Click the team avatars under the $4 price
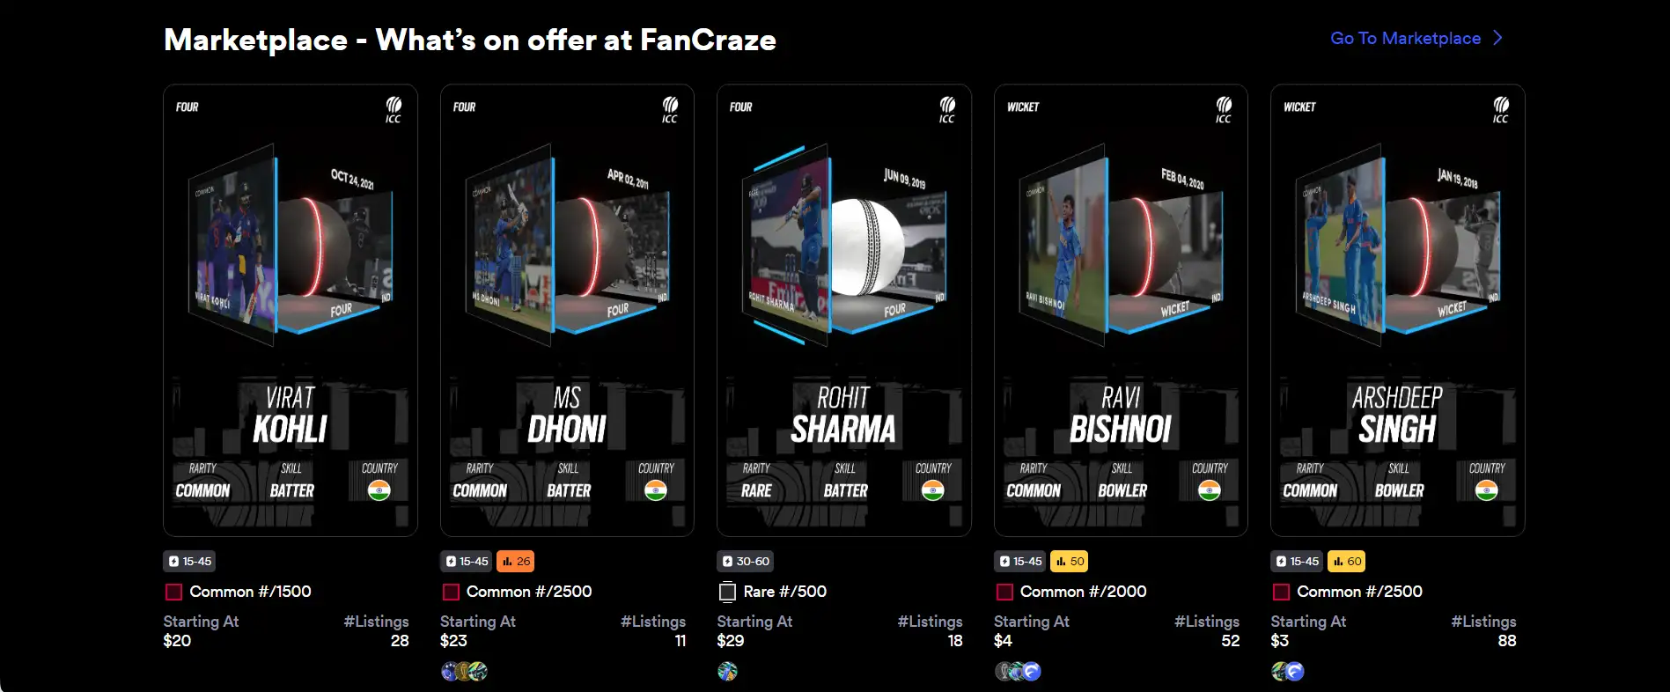This screenshot has width=1670, height=692. [x=1018, y=672]
